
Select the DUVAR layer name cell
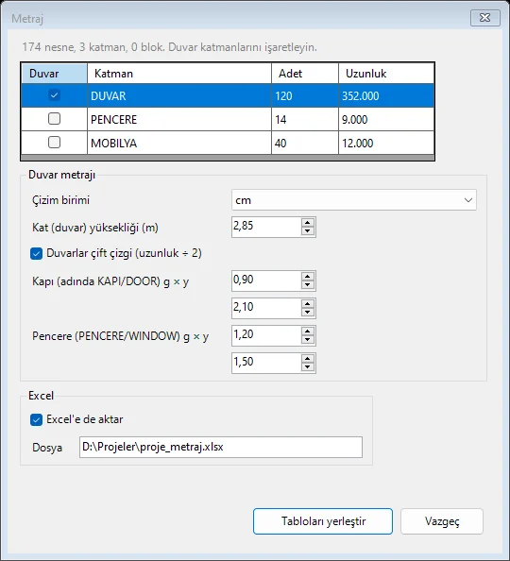coord(179,96)
